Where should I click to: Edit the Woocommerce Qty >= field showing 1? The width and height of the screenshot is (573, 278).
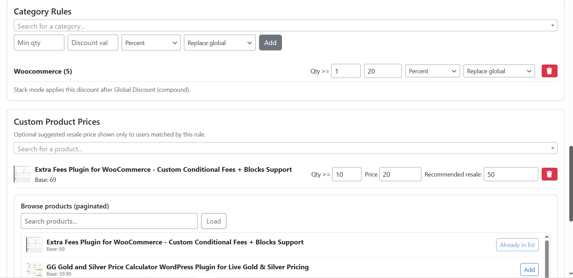(346, 71)
